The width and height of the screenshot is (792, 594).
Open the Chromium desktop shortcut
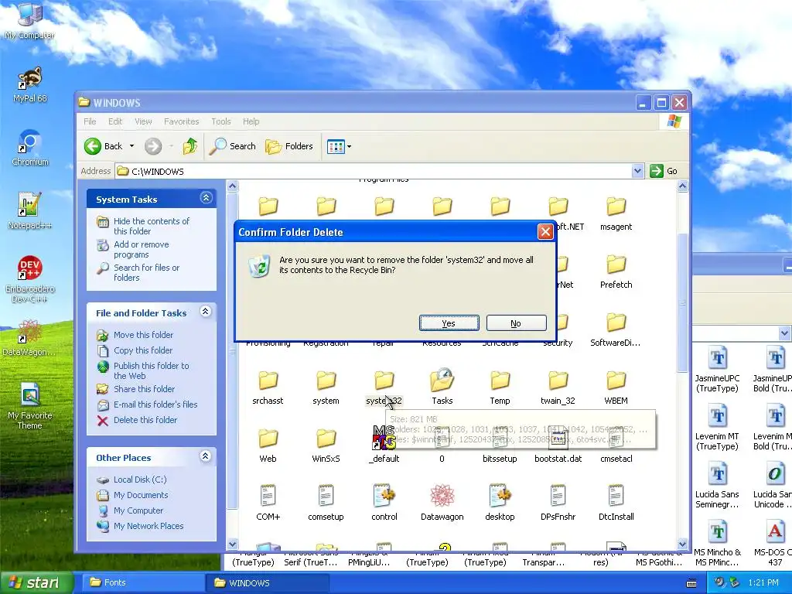[x=30, y=148]
